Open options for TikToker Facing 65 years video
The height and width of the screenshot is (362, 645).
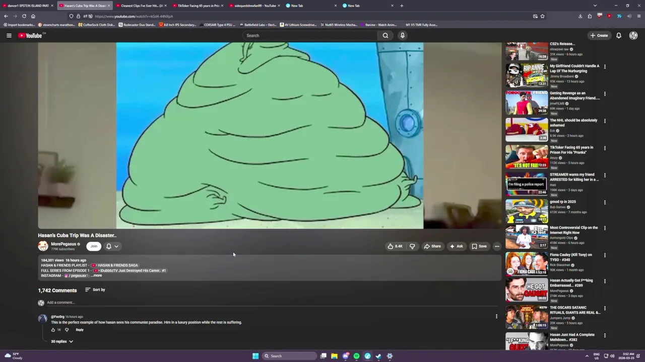tap(605, 148)
